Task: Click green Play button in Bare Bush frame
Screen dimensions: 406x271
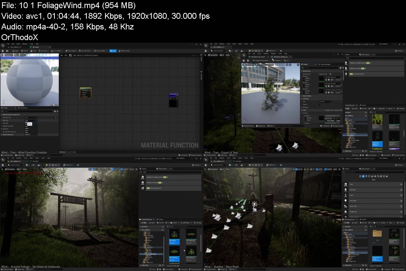Action: pyautogui.click(x=250, y=165)
